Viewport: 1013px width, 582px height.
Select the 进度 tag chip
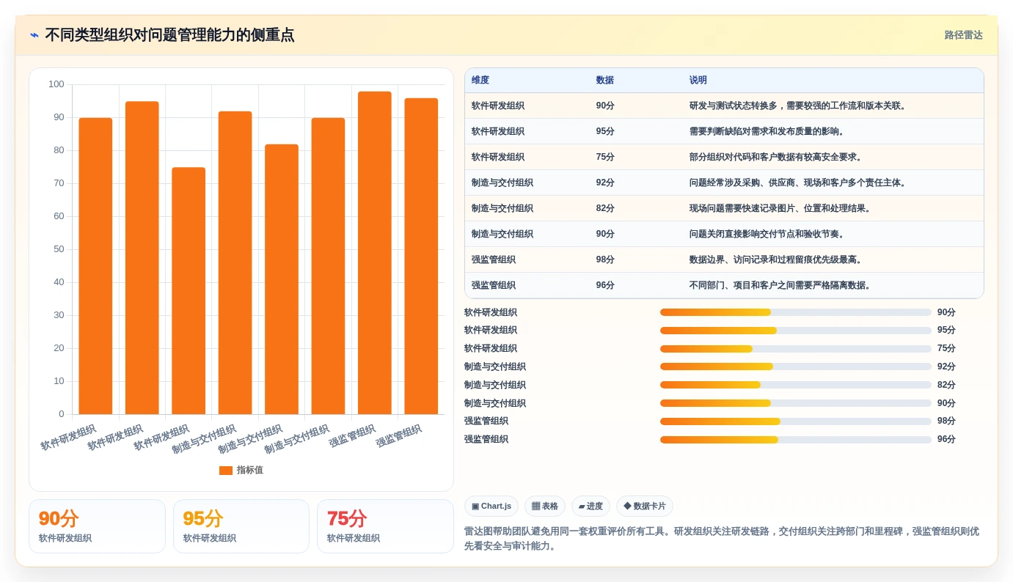click(x=590, y=507)
